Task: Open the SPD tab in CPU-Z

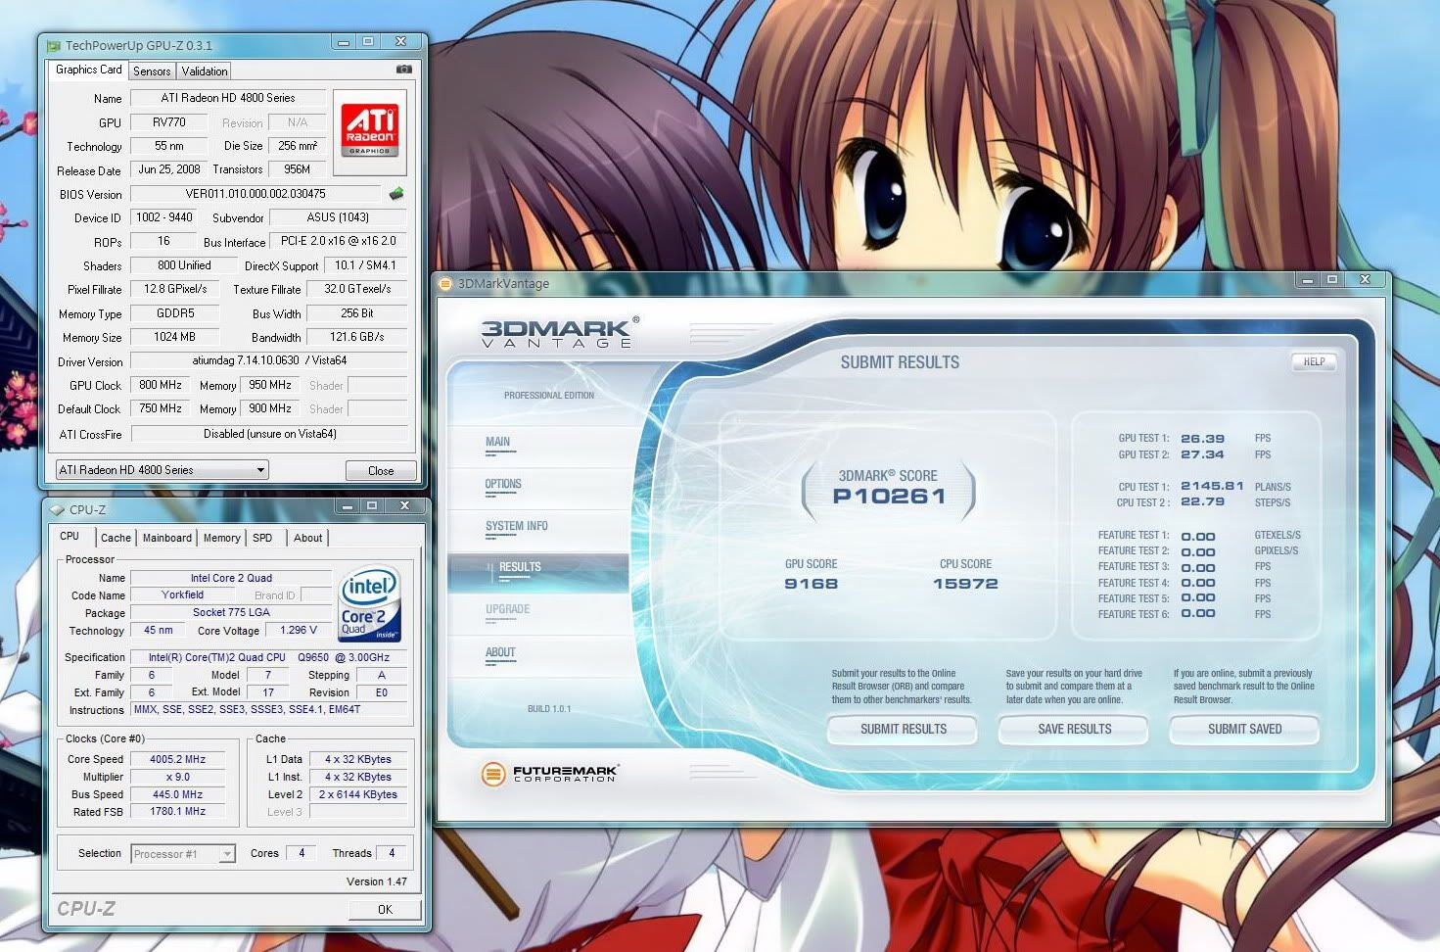Action: pyautogui.click(x=262, y=538)
